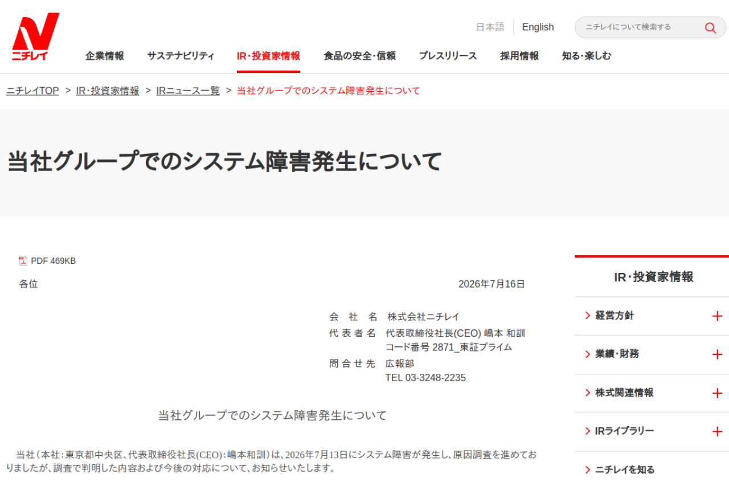Screen dimensions: 729x486
Task: Click the date 2026年7月16日
Action: tap(492, 284)
